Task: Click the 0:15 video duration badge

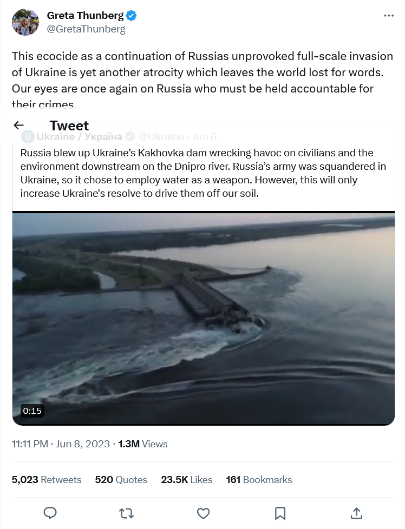Action: point(32,411)
